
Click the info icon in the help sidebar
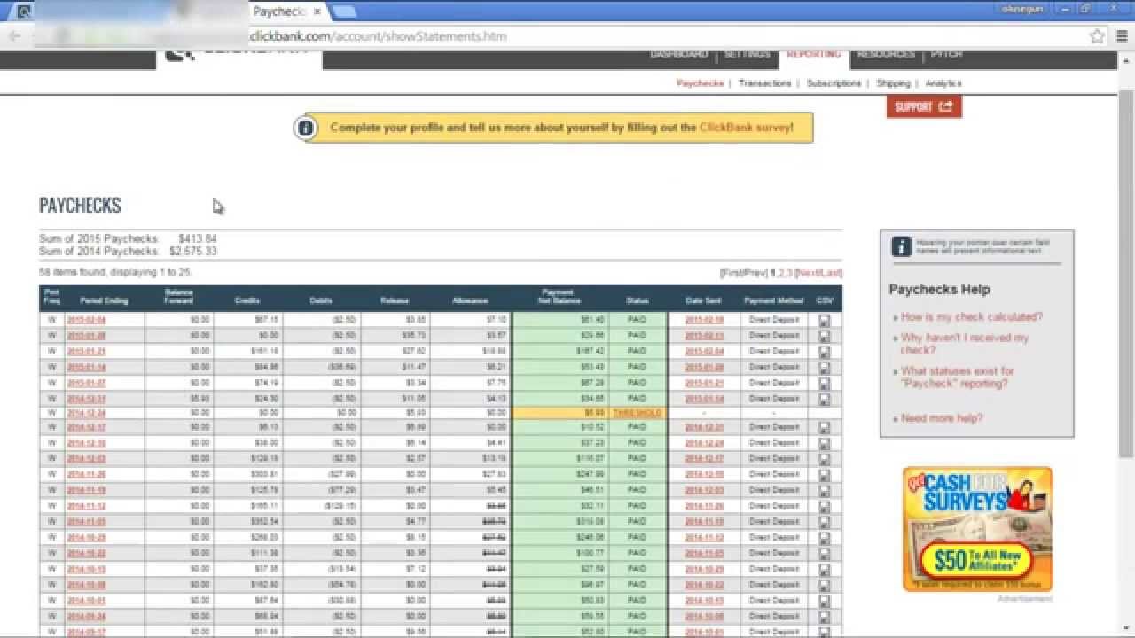[x=901, y=246]
